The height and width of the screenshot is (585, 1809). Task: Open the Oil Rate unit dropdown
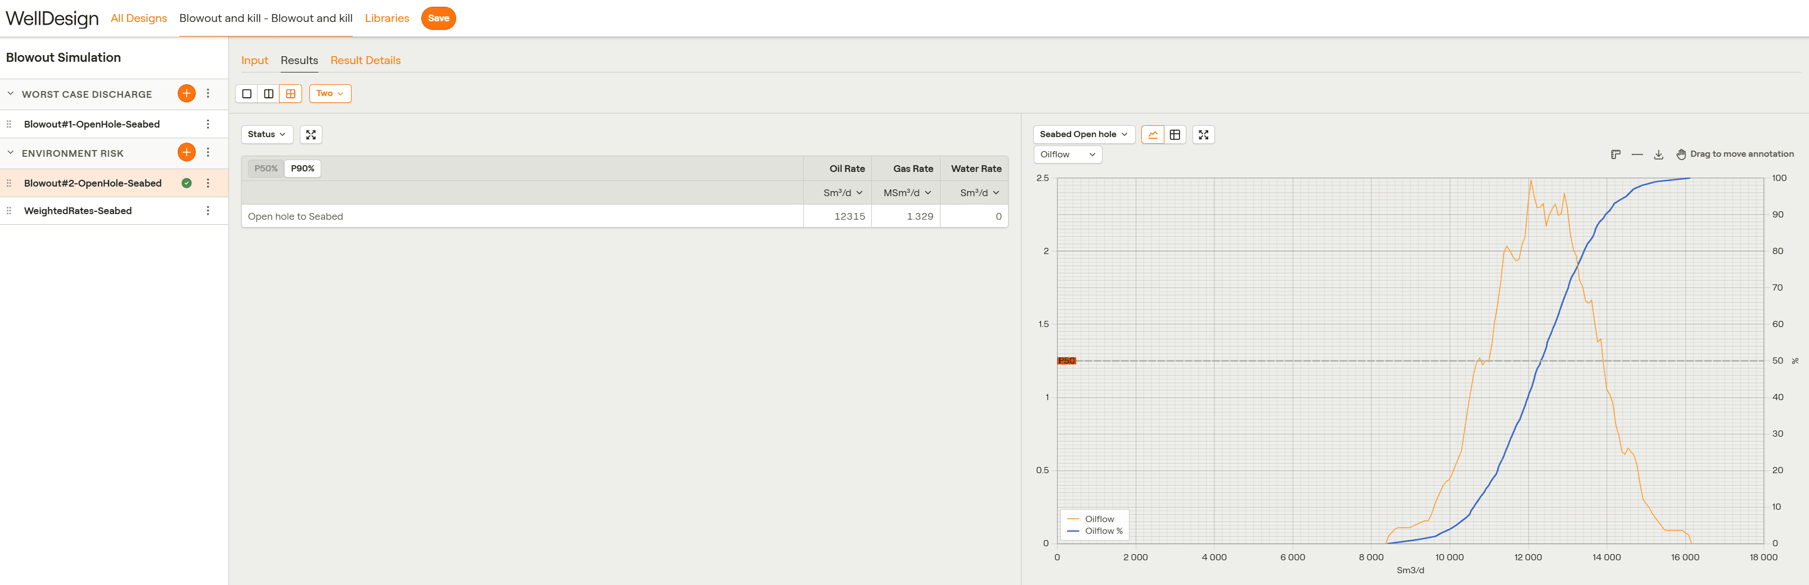click(x=843, y=193)
